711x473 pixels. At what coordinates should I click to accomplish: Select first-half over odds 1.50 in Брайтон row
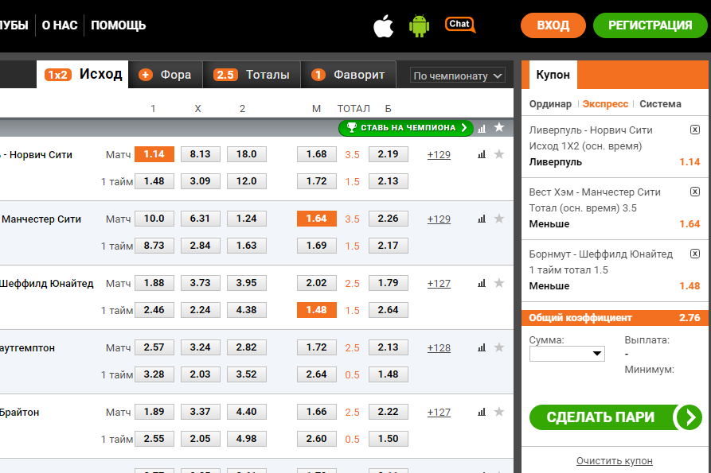click(389, 439)
